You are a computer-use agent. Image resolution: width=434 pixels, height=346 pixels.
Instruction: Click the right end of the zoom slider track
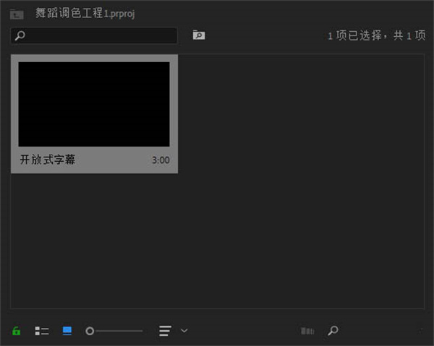[141, 331]
